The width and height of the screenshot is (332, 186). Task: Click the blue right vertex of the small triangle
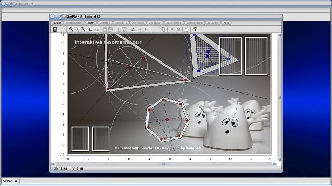point(228,59)
